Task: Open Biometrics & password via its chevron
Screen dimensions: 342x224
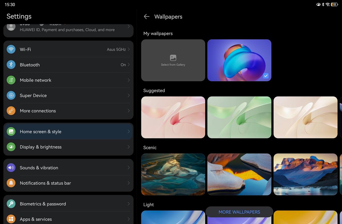Action: [129, 204]
